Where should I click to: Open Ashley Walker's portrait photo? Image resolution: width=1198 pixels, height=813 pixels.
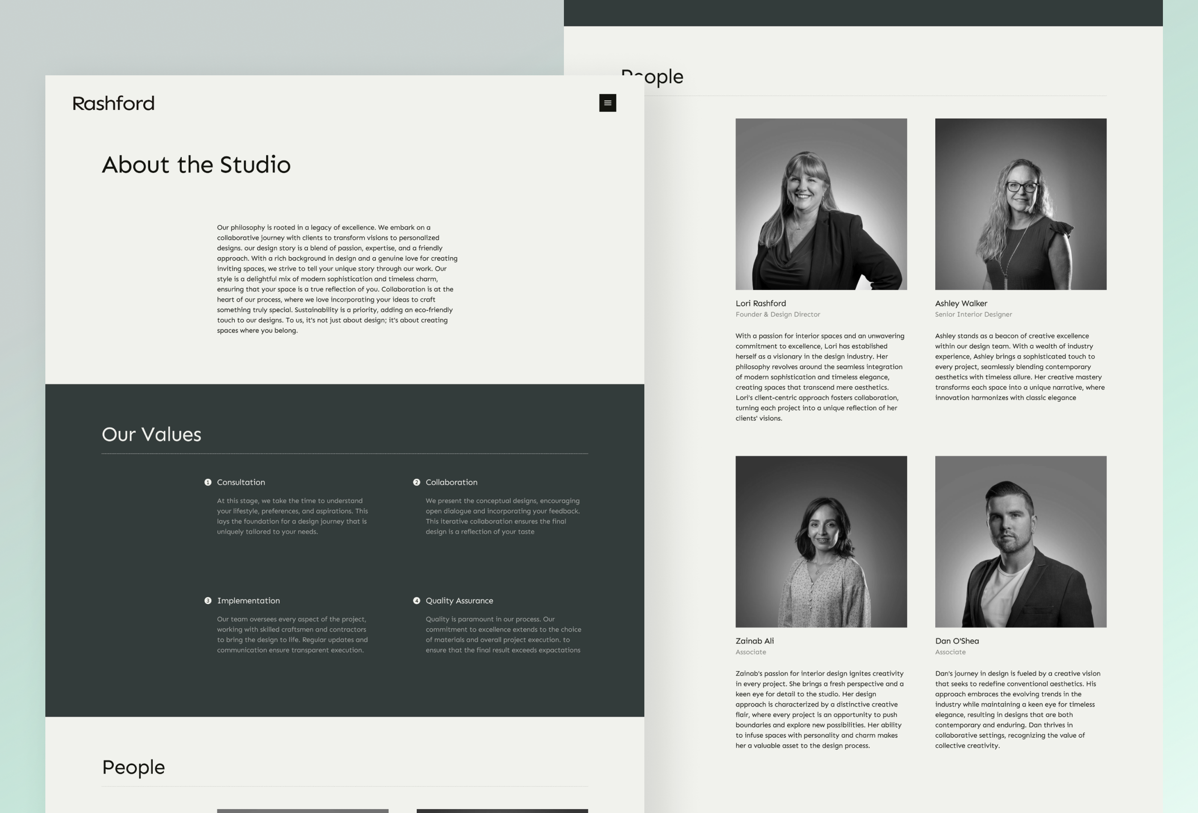point(1020,204)
